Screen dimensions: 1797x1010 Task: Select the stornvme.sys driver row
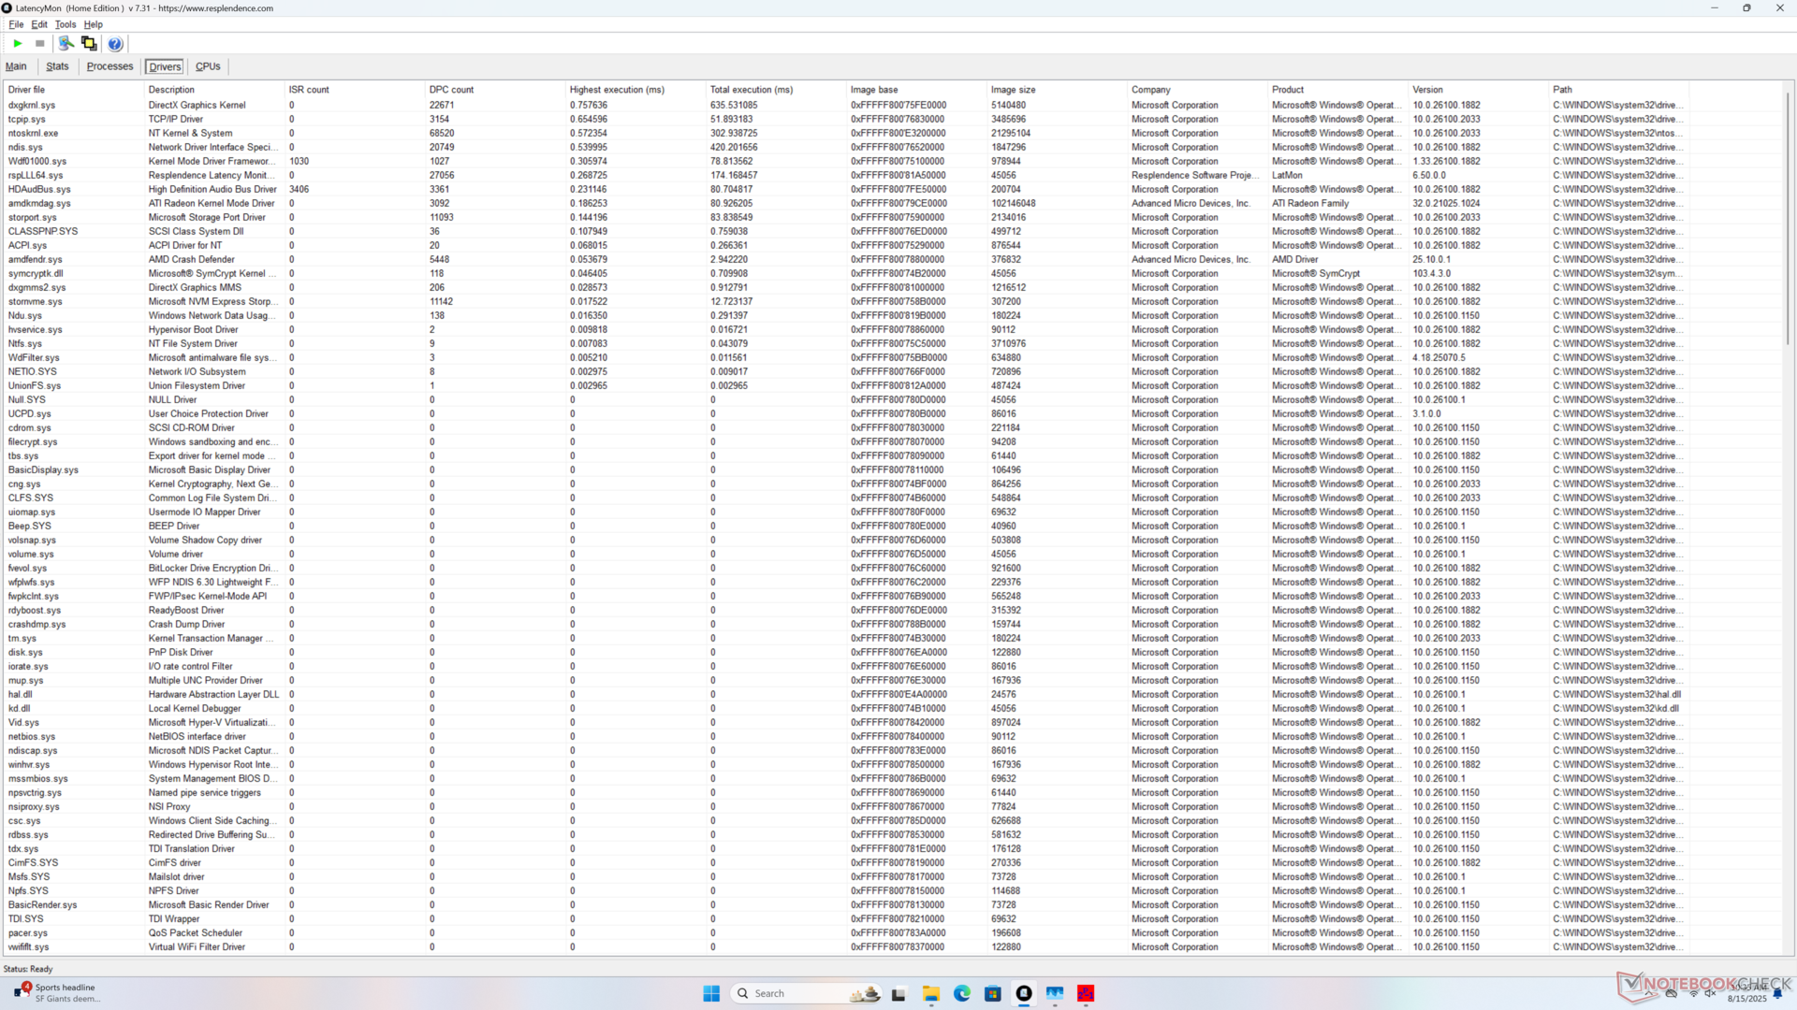pyautogui.click(x=847, y=301)
